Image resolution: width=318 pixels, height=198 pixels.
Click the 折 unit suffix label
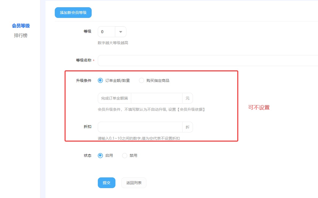coord(188,127)
